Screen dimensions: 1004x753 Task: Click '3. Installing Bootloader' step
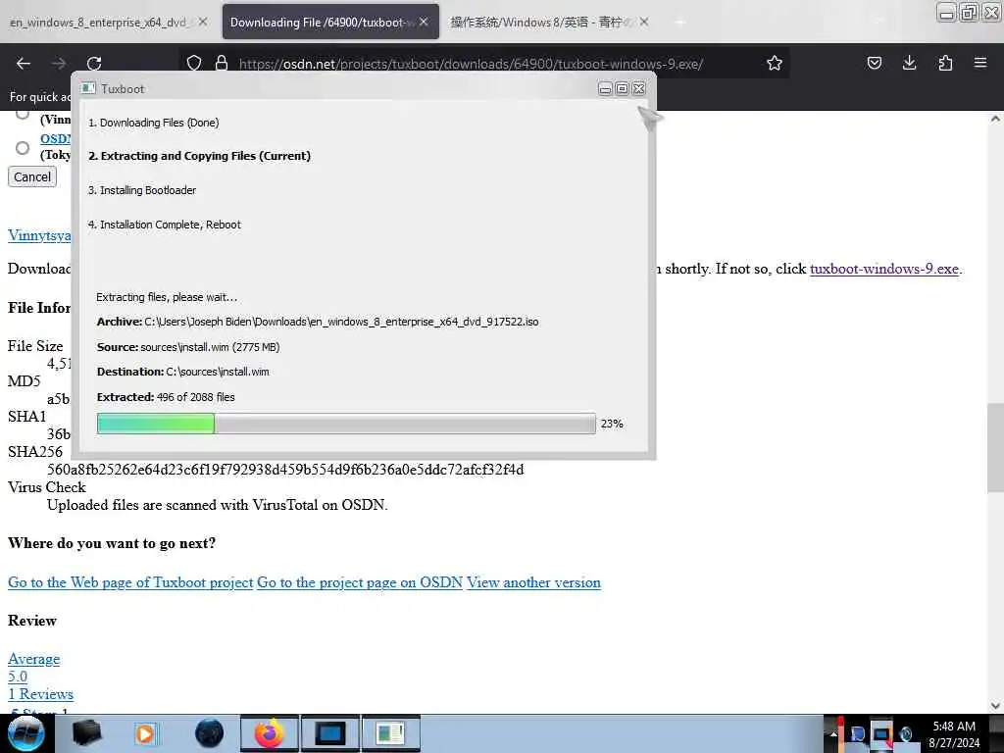click(x=142, y=190)
